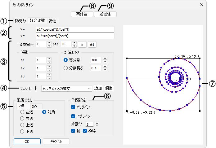Image resolution: width=216 pixels, height=148 pixels.
Task: Click the a1 coefficient field
Action: 41,60
